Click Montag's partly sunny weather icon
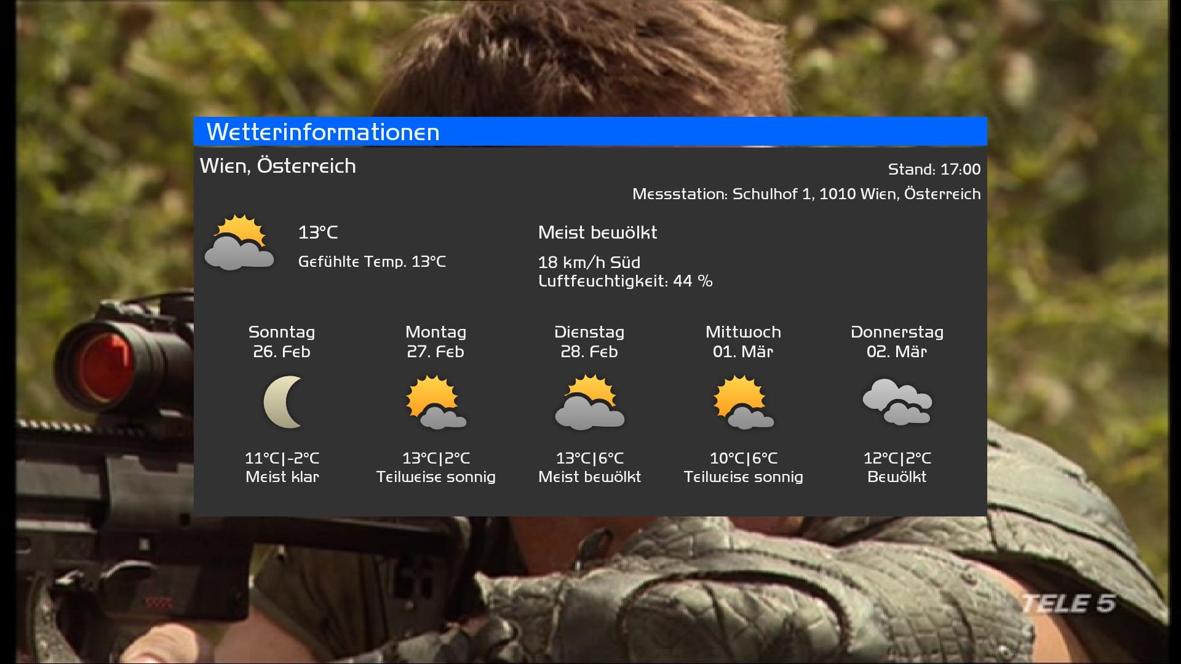The image size is (1181, 664). (x=435, y=402)
